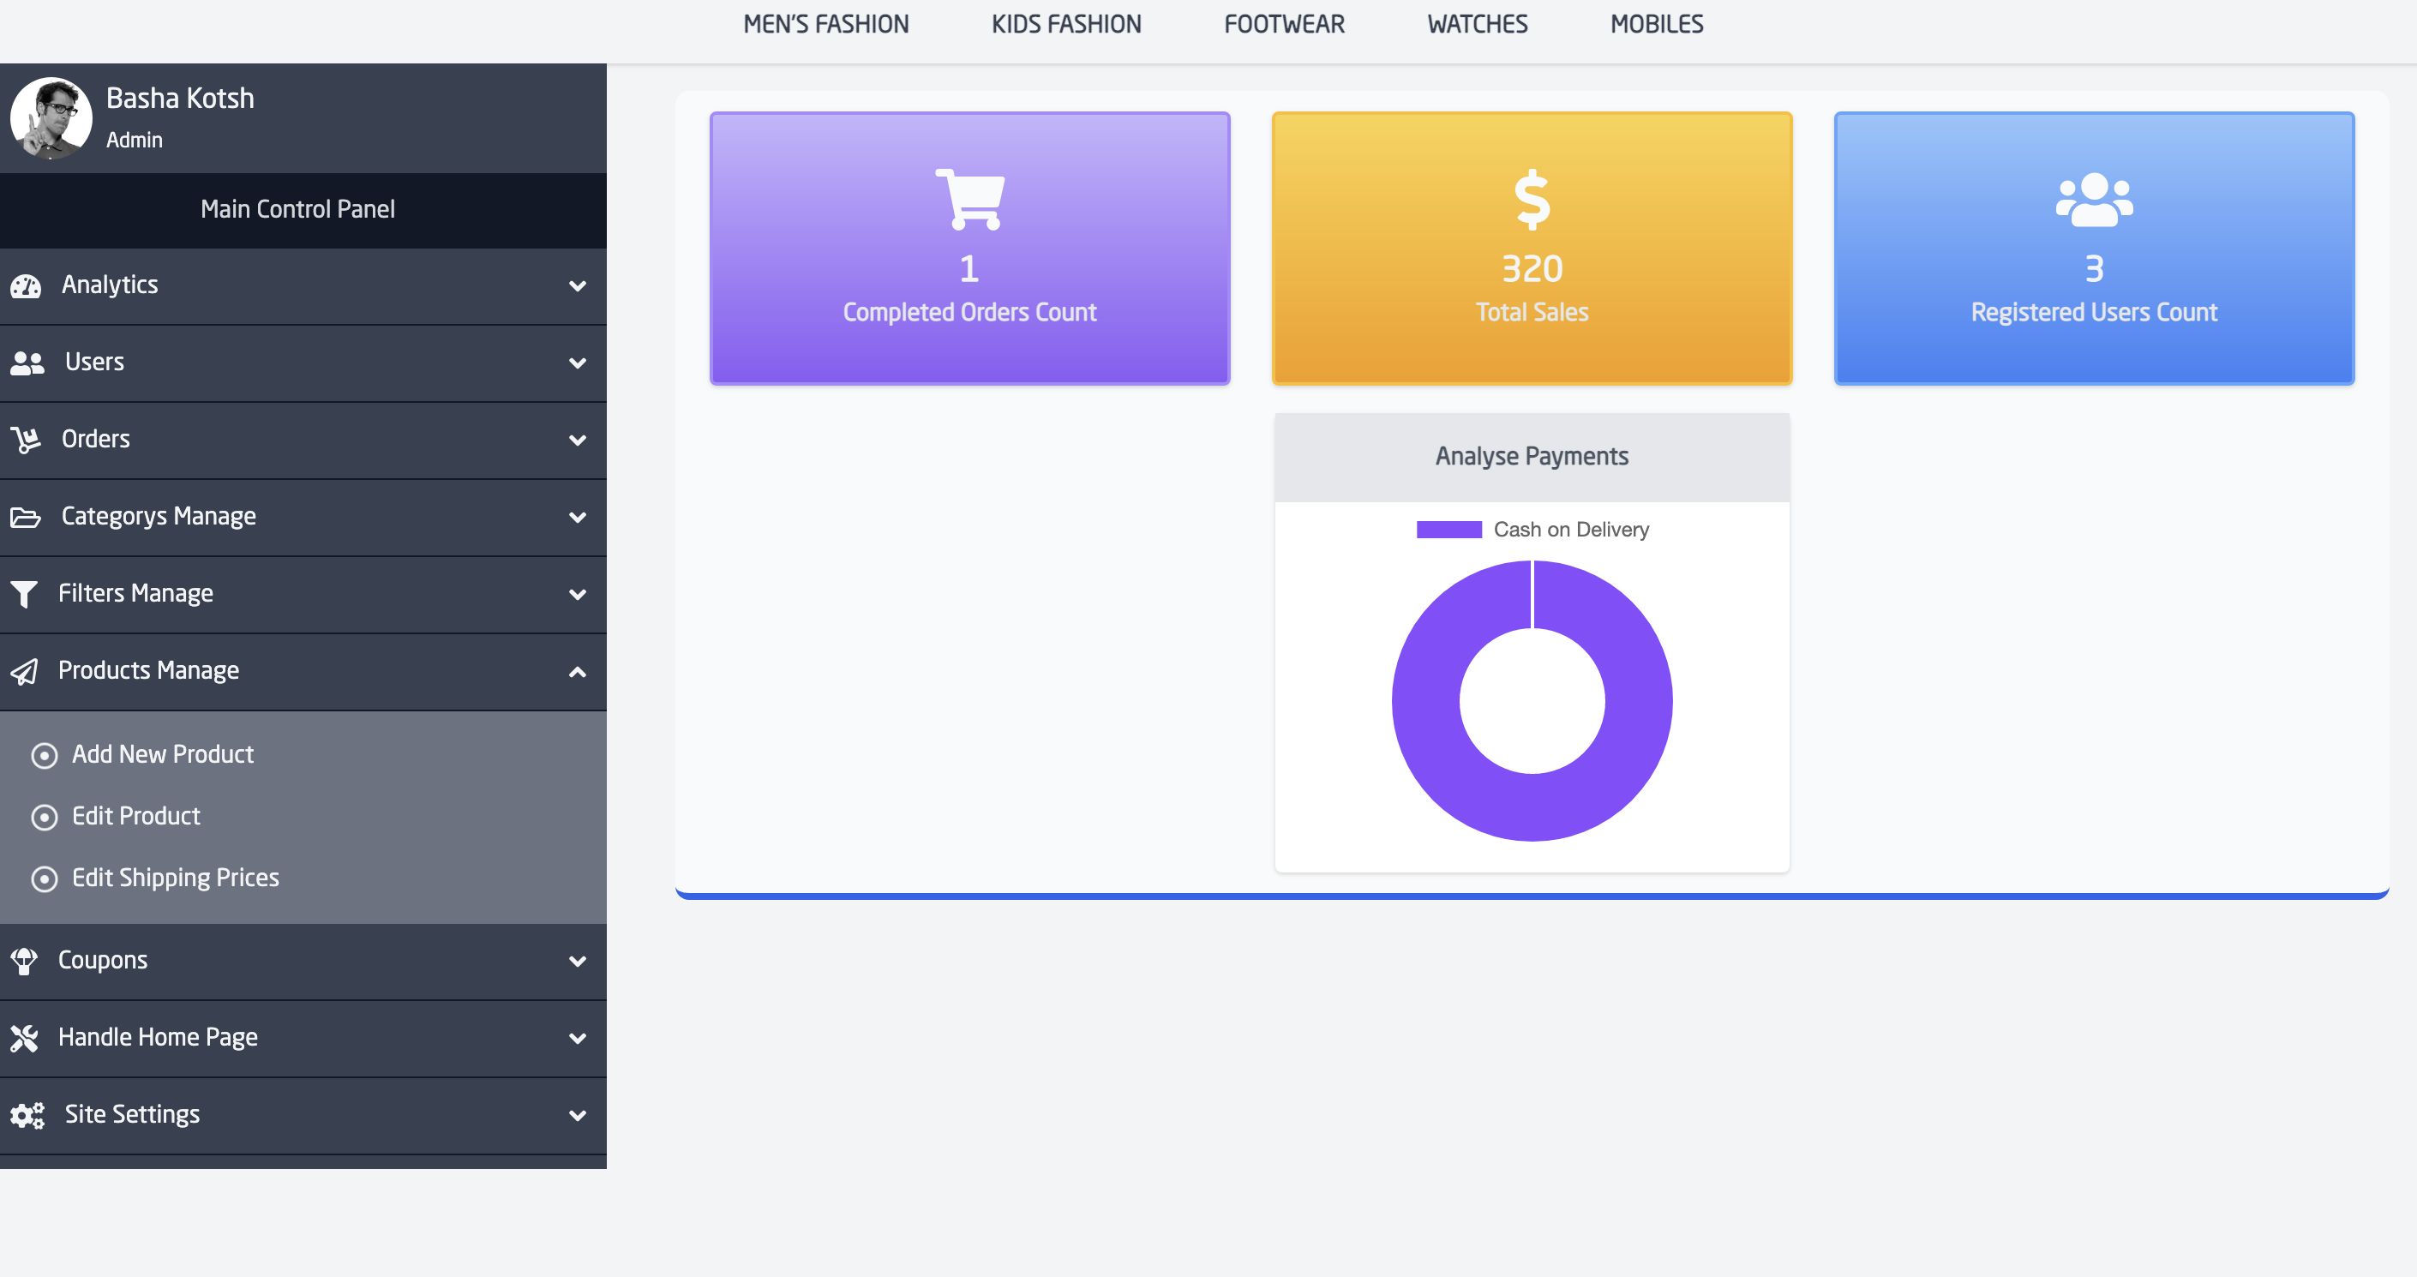The image size is (2417, 1277).
Task: Click the Handle Home Page tools icon
Action: click(23, 1038)
